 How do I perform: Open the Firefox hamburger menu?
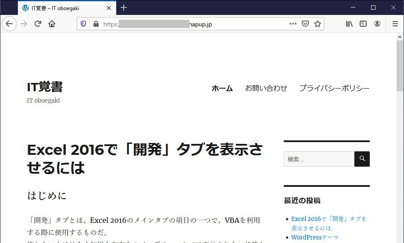click(395, 24)
